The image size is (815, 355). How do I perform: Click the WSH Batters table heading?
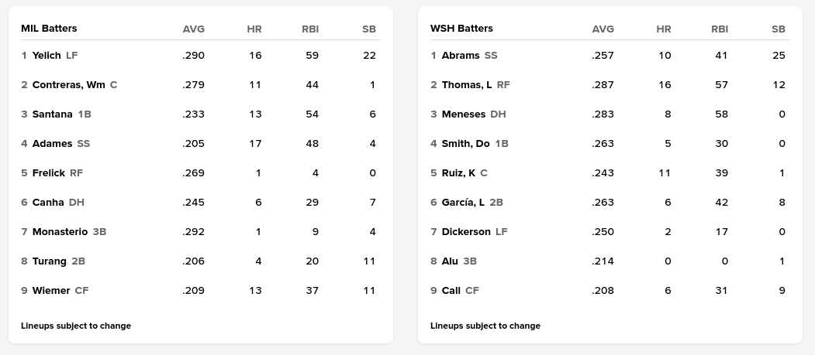click(461, 29)
